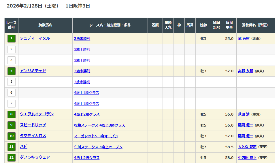Click the 57.0 weight in タマモイカロス row
The image size is (279, 165).
click(229, 136)
